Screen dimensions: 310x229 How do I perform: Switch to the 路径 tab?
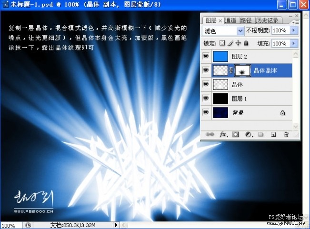point(246,20)
